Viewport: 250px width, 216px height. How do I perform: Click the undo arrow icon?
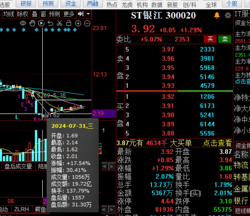[x=51, y=23]
